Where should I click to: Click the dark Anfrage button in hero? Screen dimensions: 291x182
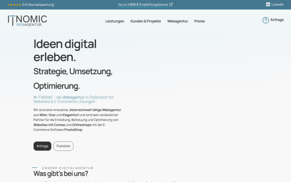[x=42, y=146]
